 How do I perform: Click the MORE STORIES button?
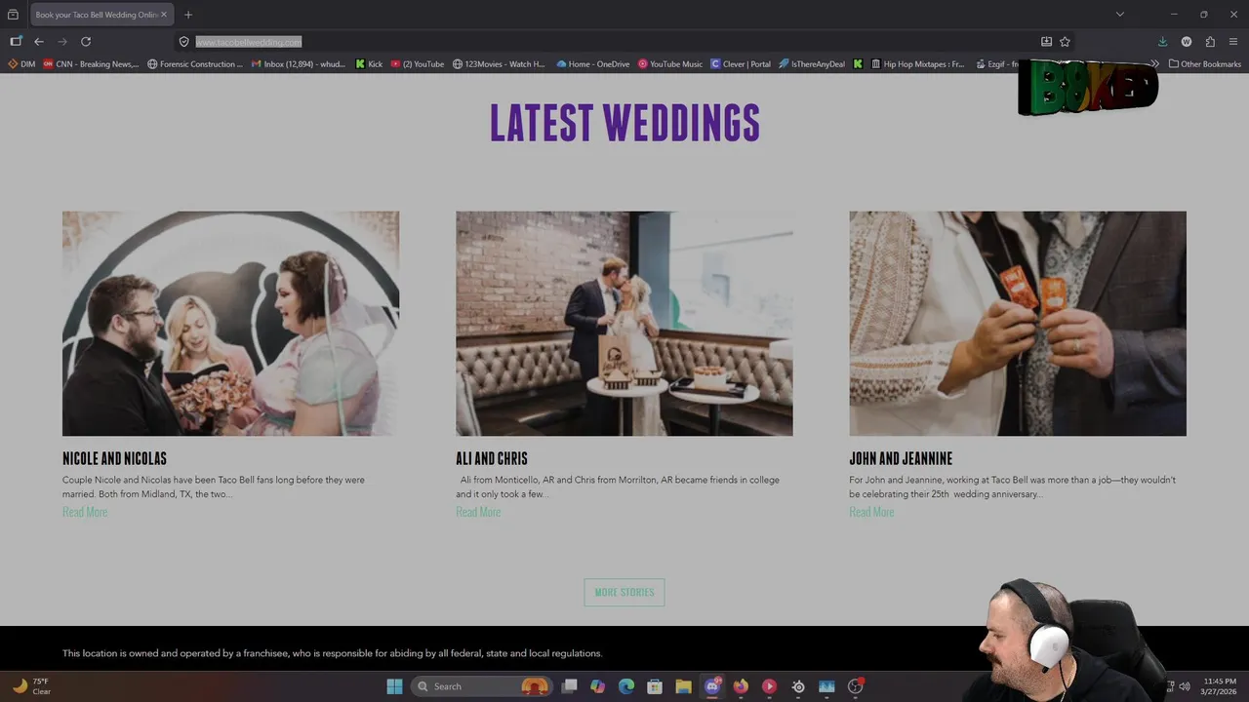click(x=624, y=592)
